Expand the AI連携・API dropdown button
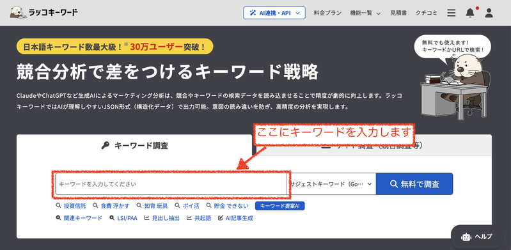This screenshot has width=511, height=250. coord(274,13)
